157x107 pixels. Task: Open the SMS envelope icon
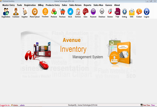pyautogui.click(x=132, y=13)
